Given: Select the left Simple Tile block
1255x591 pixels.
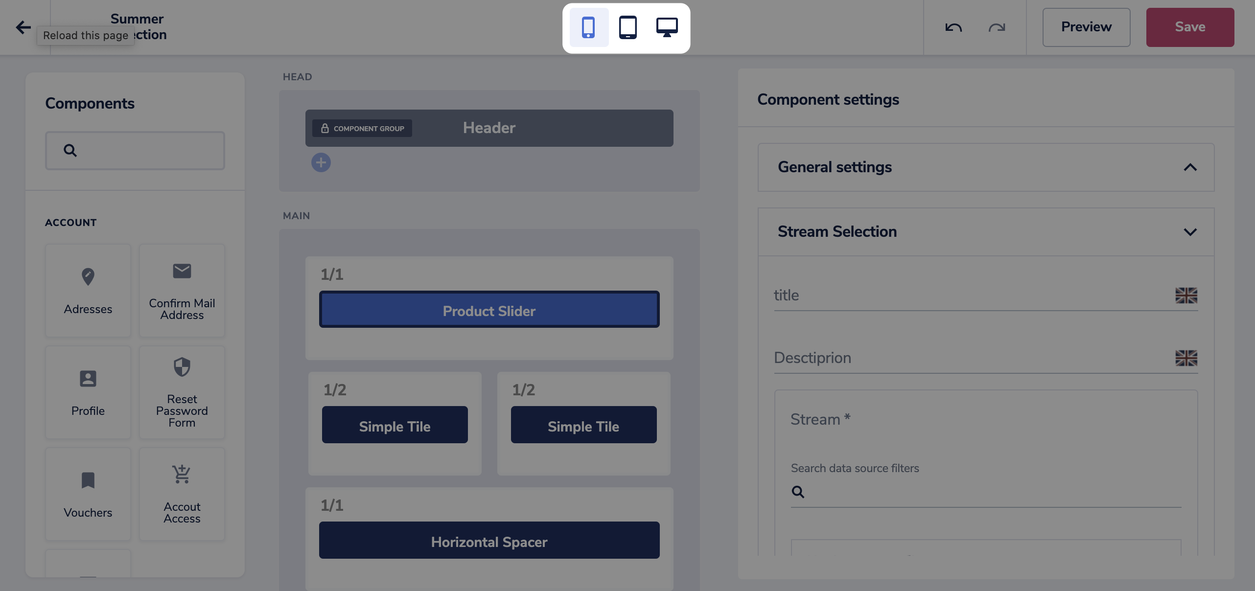Looking at the screenshot, I should 395,425.
